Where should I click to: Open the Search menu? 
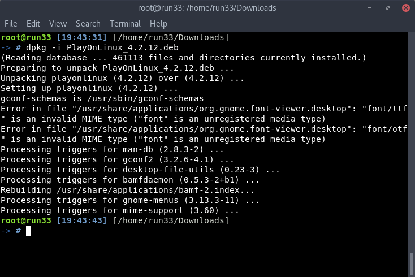point(88,24)
